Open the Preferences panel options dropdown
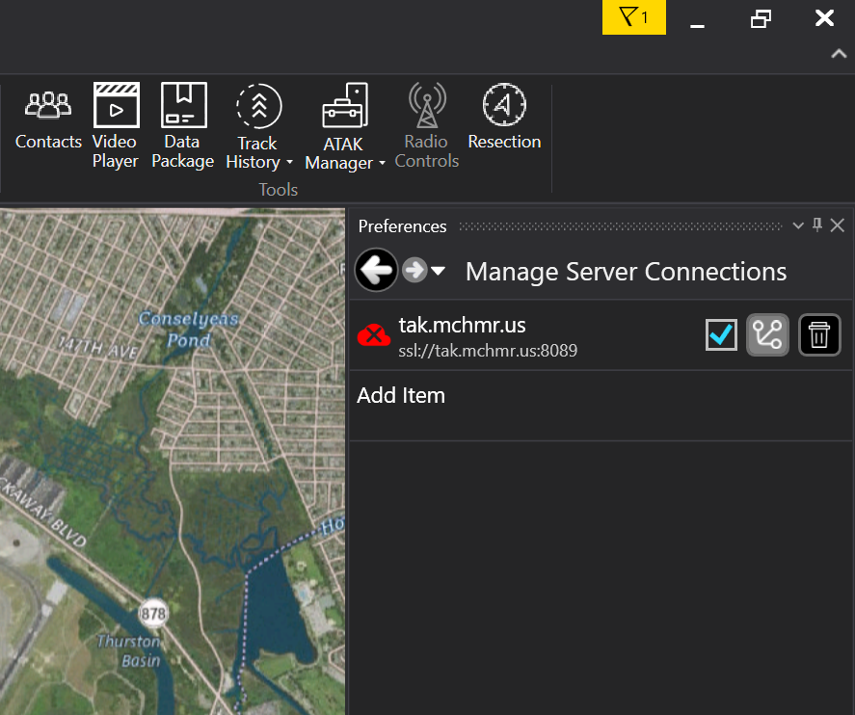Screen dimensions: 855x715 point(798,225)
